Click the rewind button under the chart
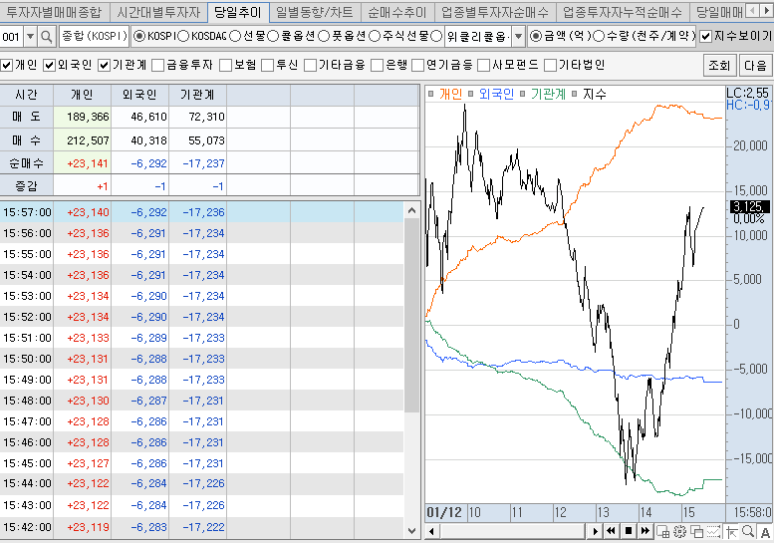Screen dimensions: 774x543 [x=611, y=532]
